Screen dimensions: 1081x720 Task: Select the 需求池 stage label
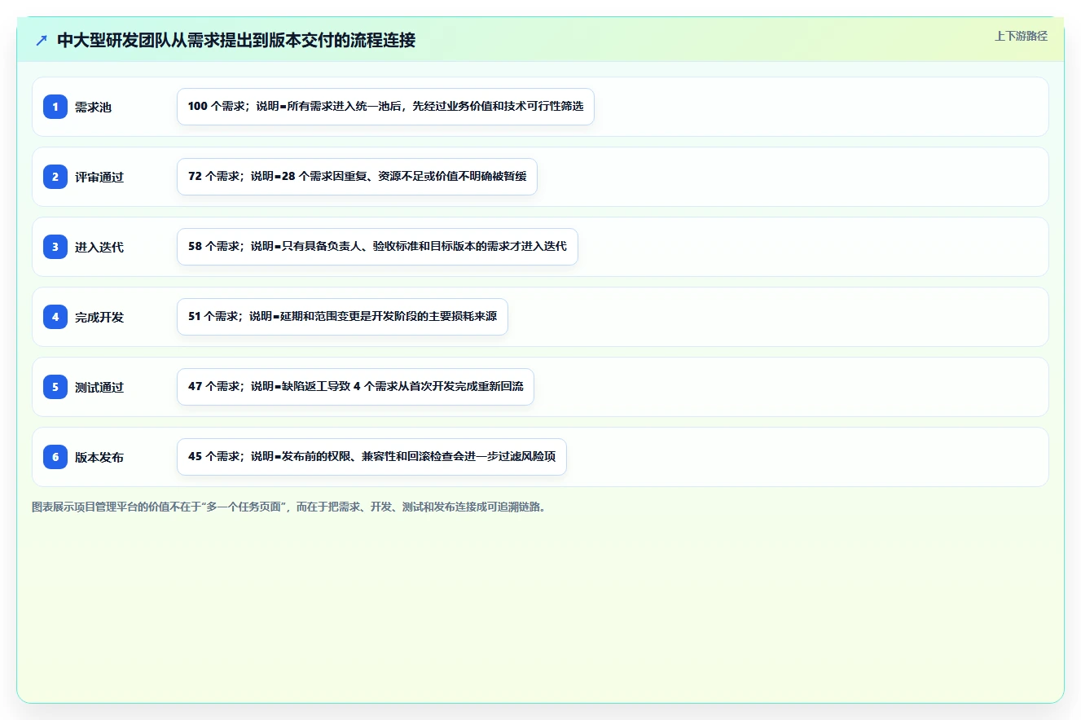pos(93,108)
